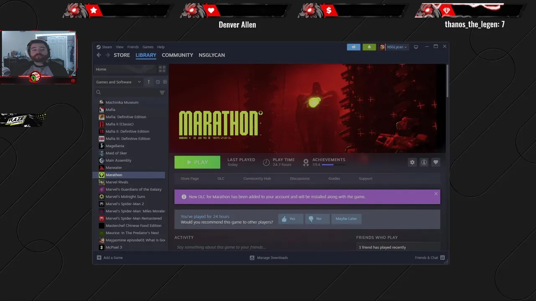Filter by ready to play icon
The image size is (536, 301).
tap(165, 82)
